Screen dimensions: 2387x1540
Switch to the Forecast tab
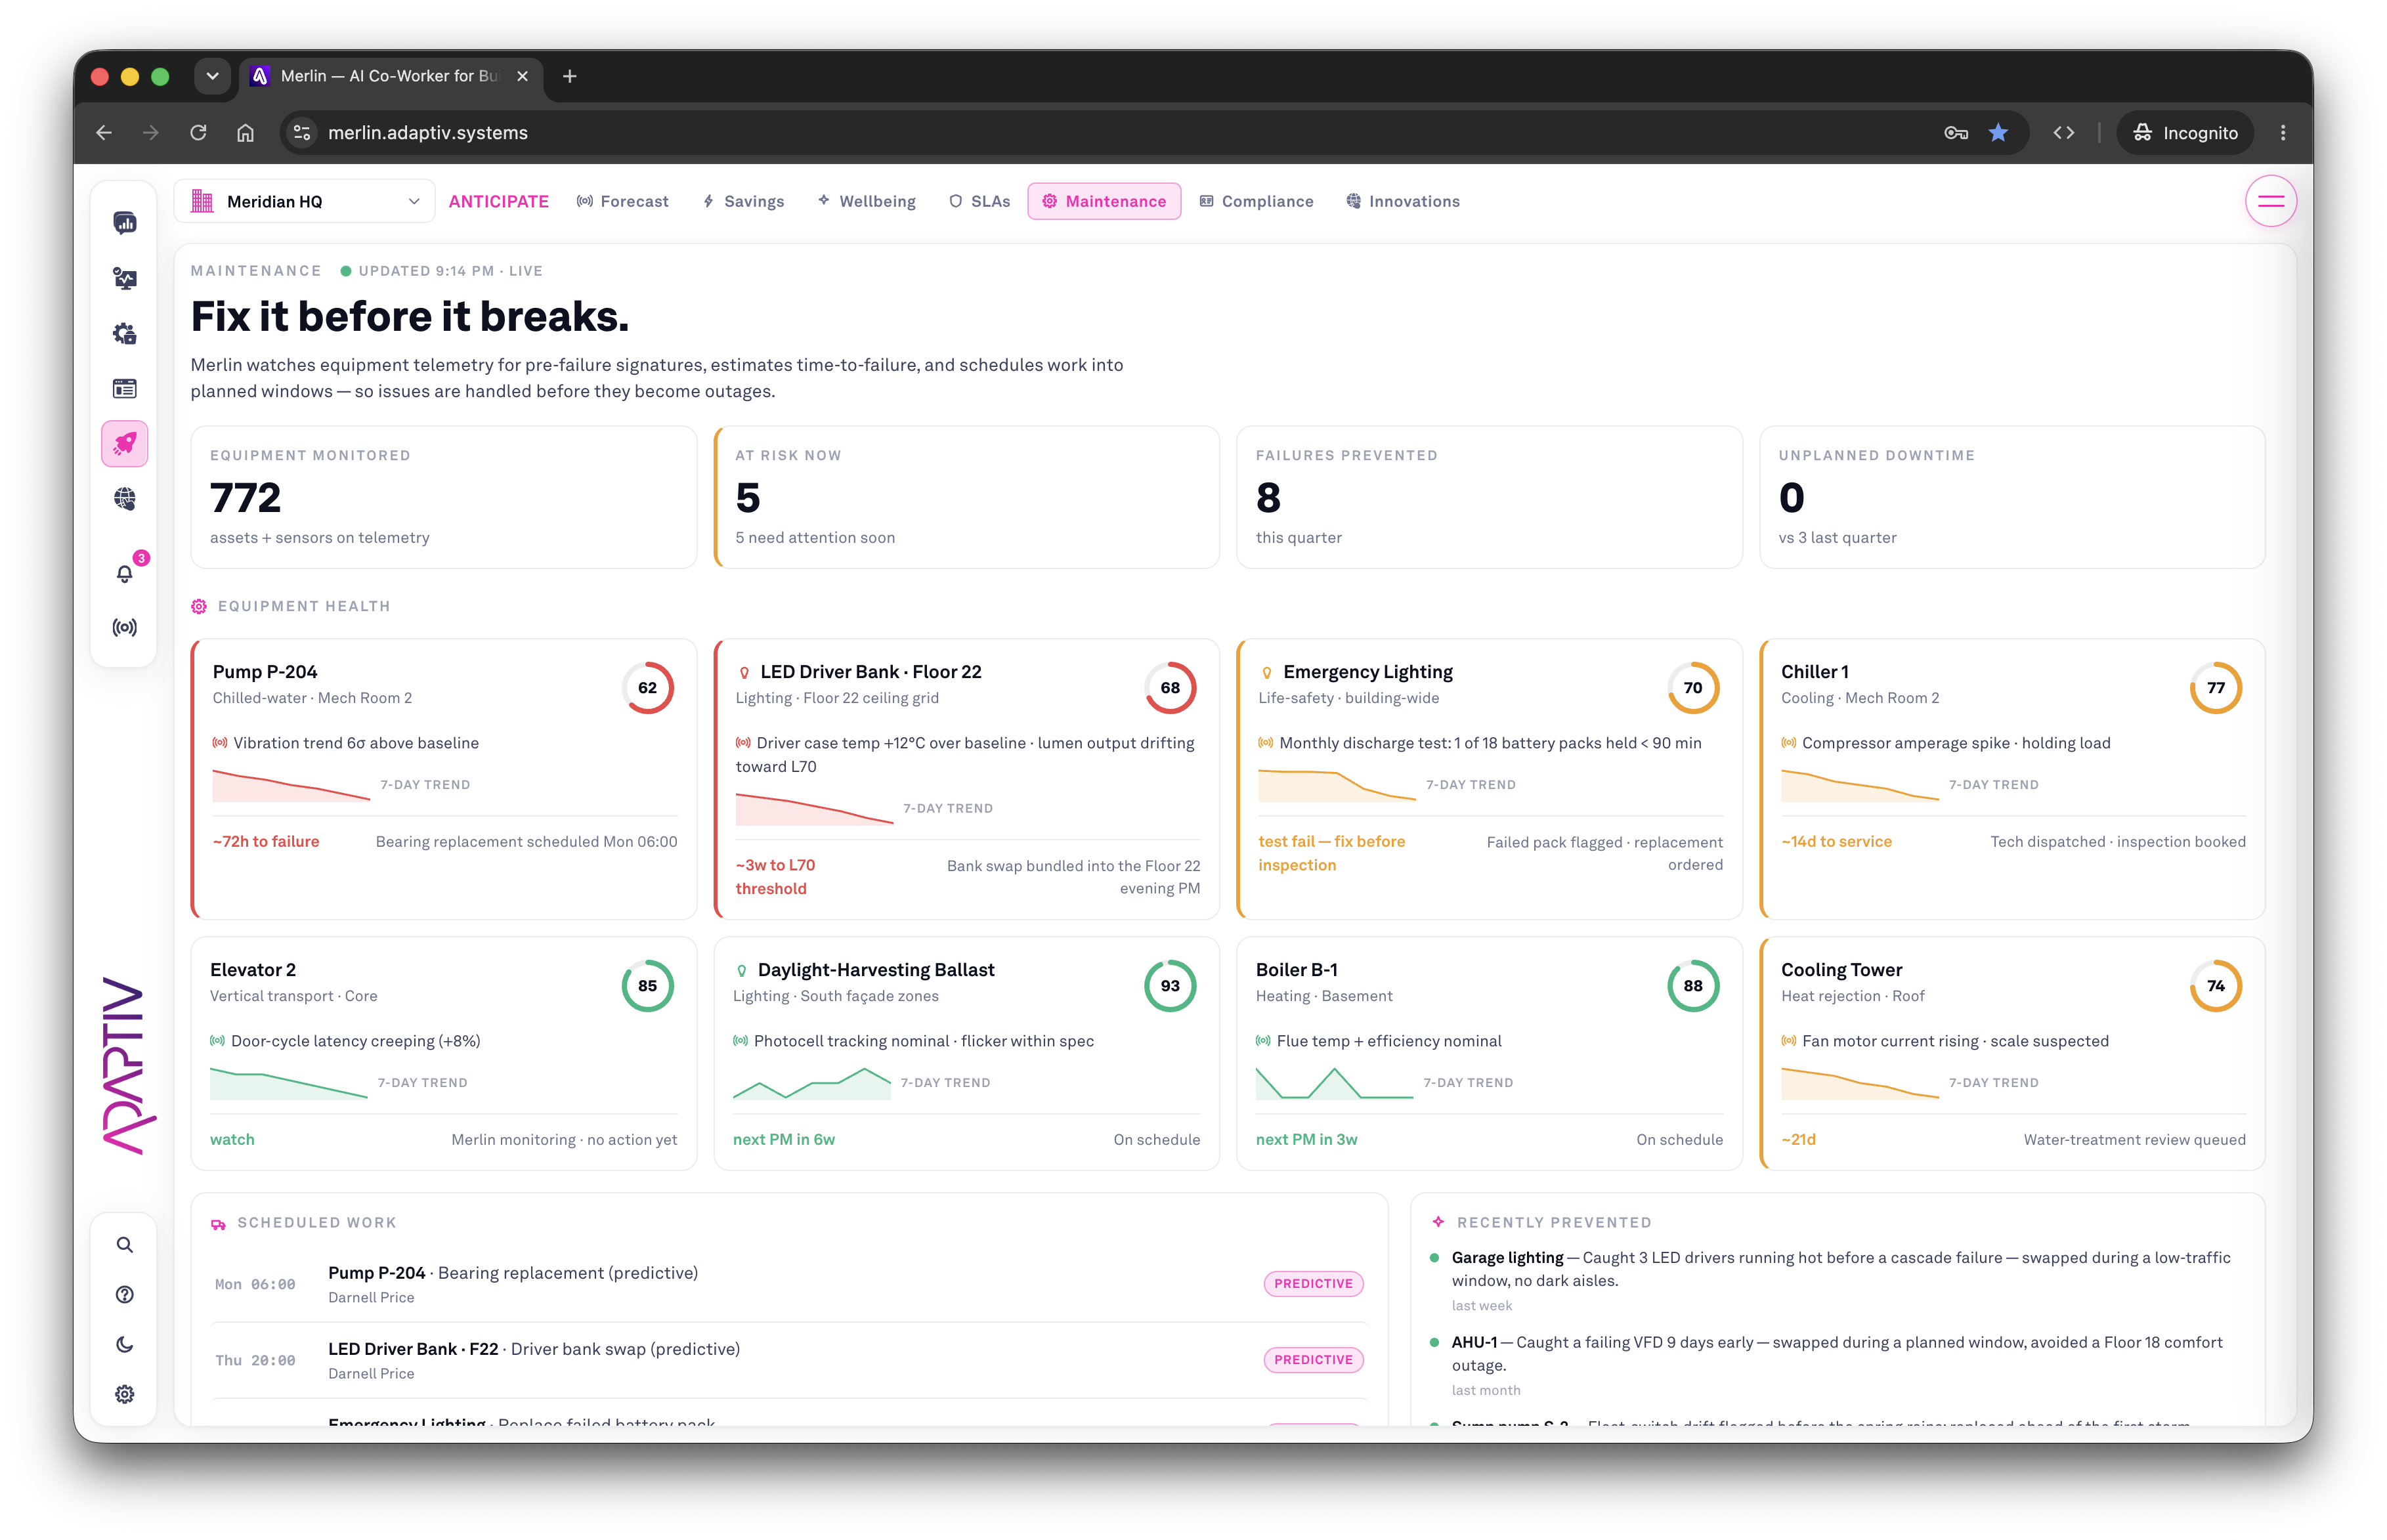point(622,201)
